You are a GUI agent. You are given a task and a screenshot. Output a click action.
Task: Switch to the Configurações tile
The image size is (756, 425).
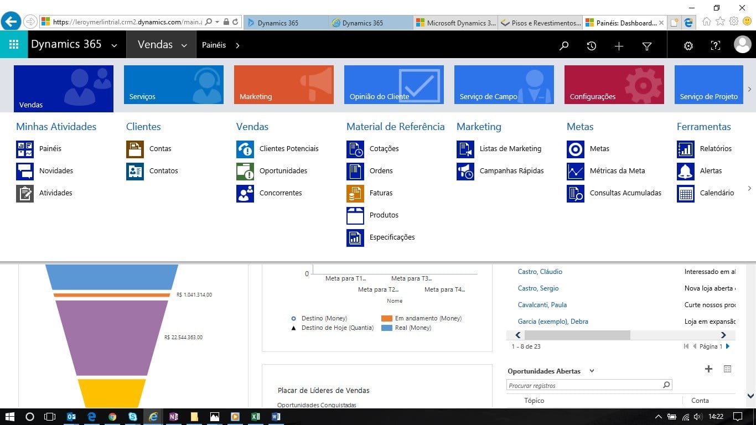[x=614, y=85]
